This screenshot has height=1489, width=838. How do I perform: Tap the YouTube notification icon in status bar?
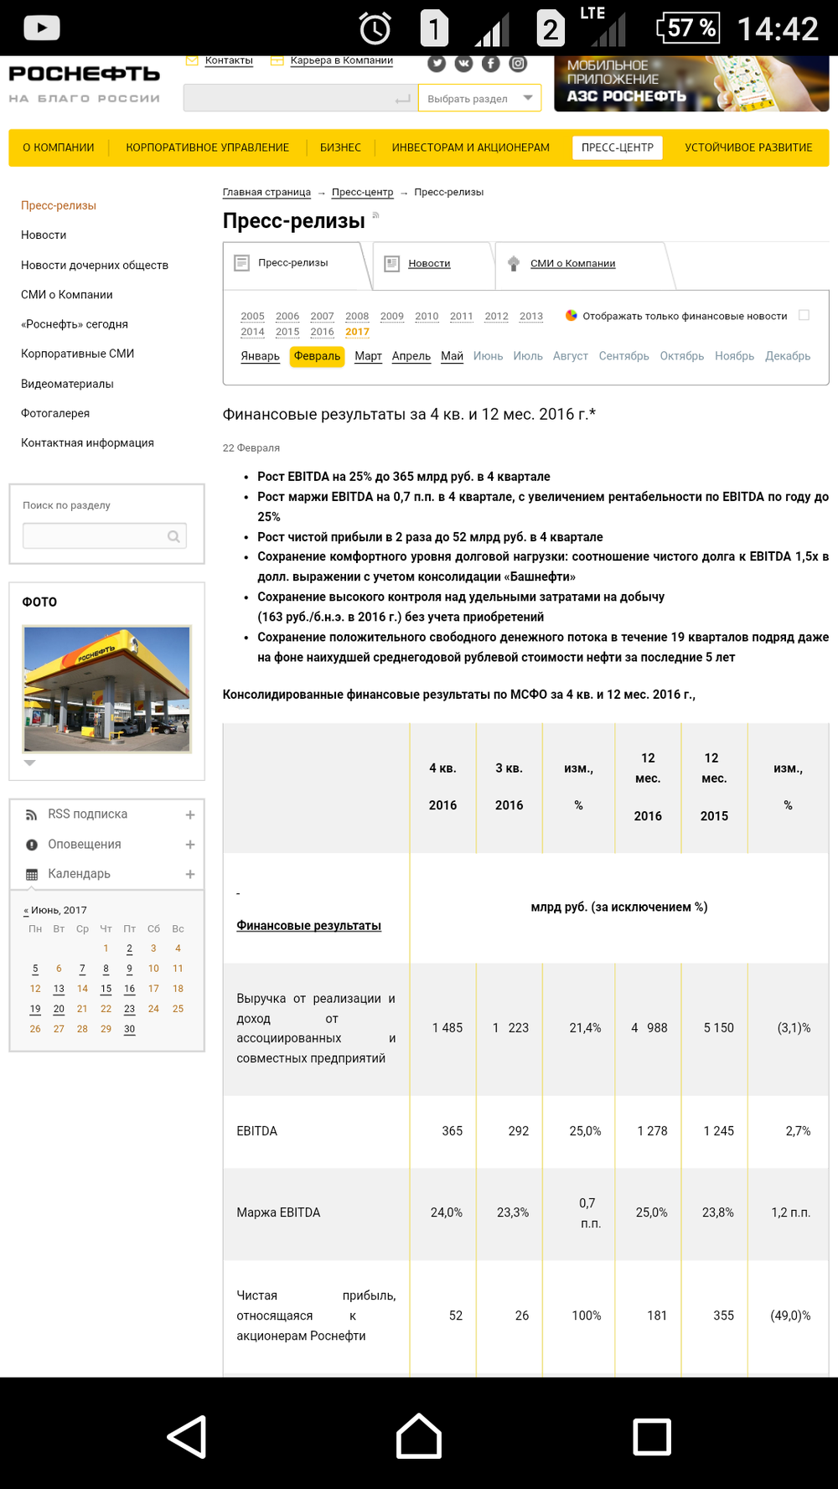coord(42,28)
